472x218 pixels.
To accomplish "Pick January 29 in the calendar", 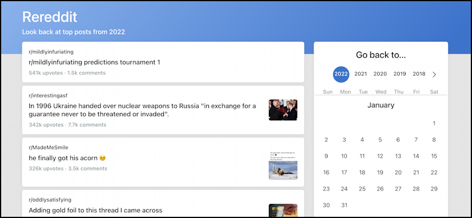I will [x=434, y=189].
